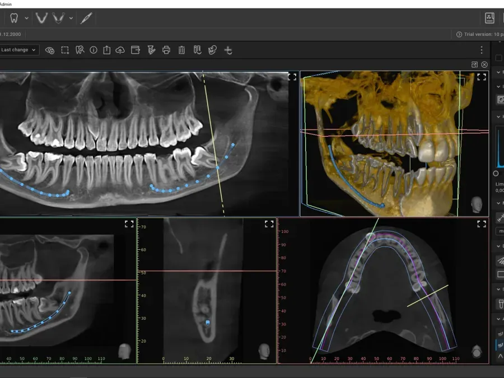Click the ruler measurement bars icon
This screenshot has height=378, width=504.
click(x=197, y=50)
